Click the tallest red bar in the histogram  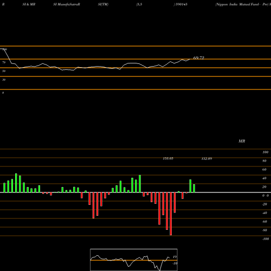pyautogui.click(x=171, y=214)
